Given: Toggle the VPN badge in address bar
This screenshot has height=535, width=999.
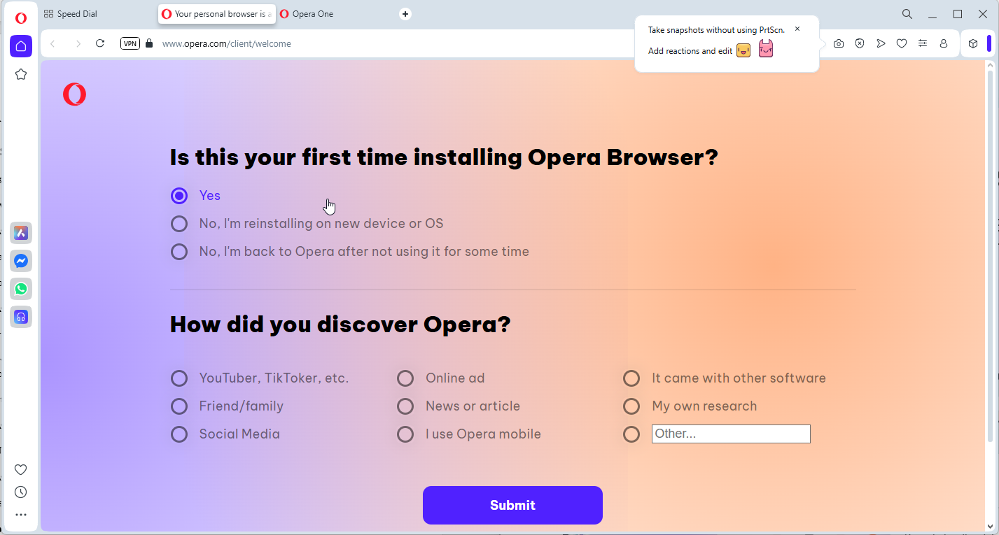Looking at the screenshot, I should 130,43.
